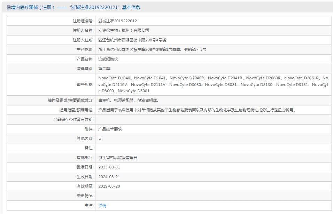Select registration number value 浙械注准20192220121
The image size is (333, 214).
(119, 21)
